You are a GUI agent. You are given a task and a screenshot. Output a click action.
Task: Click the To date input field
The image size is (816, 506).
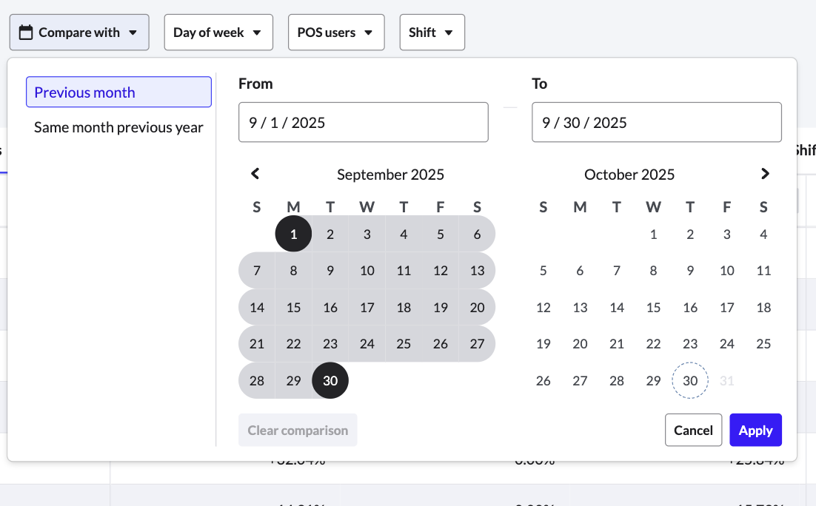(656, 122)
